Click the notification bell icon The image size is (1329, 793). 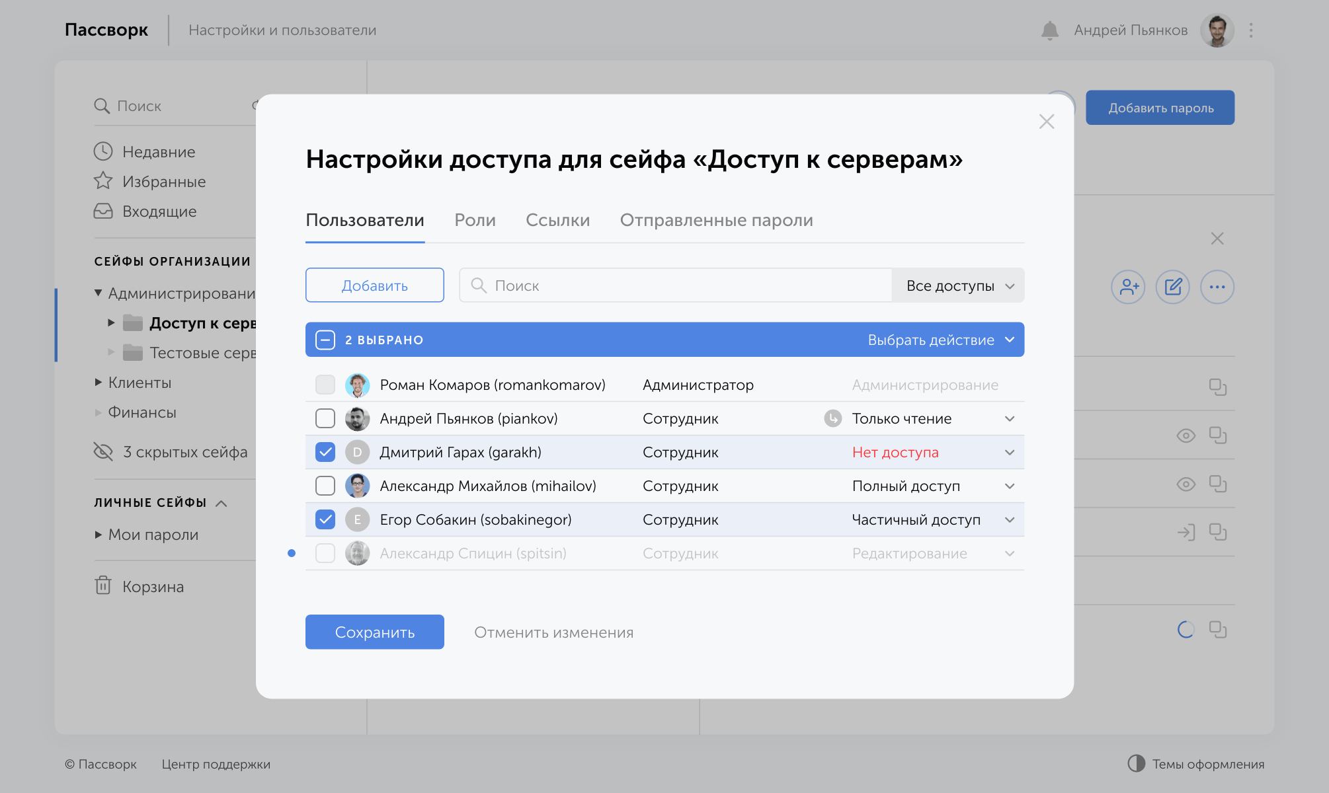click(1049, 30)
